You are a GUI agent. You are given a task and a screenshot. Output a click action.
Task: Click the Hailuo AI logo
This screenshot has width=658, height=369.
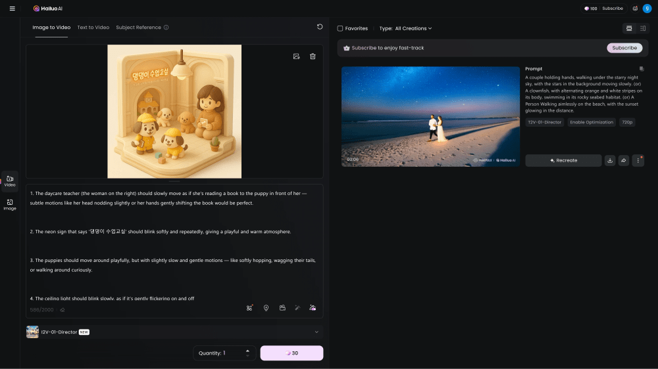point(48,9)
